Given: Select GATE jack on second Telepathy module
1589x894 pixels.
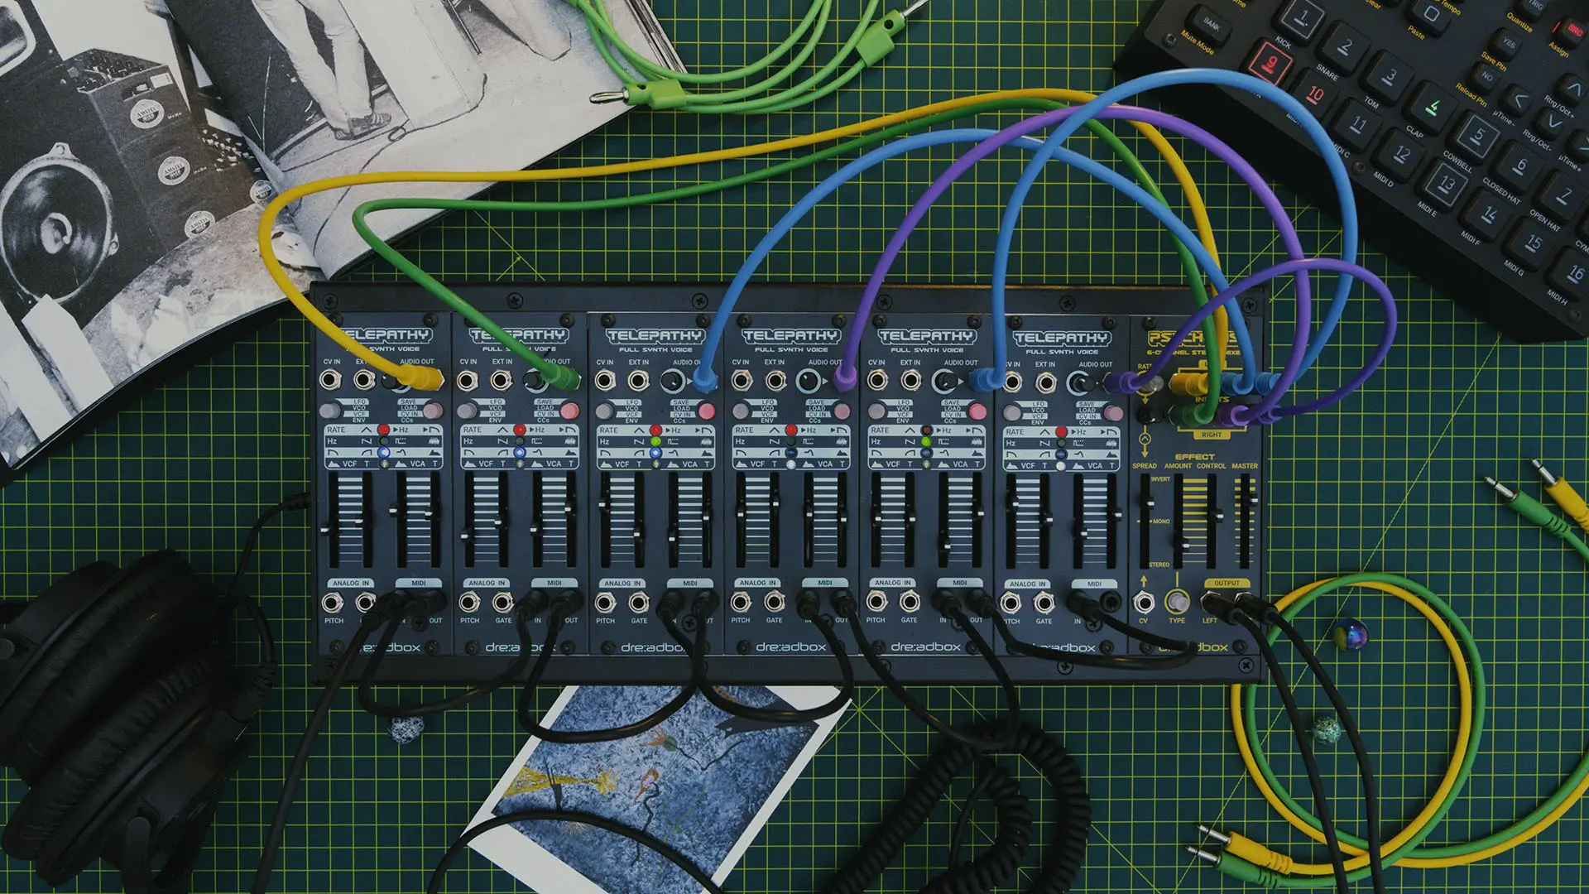Looking at the screenshot, I should (502, 602).
